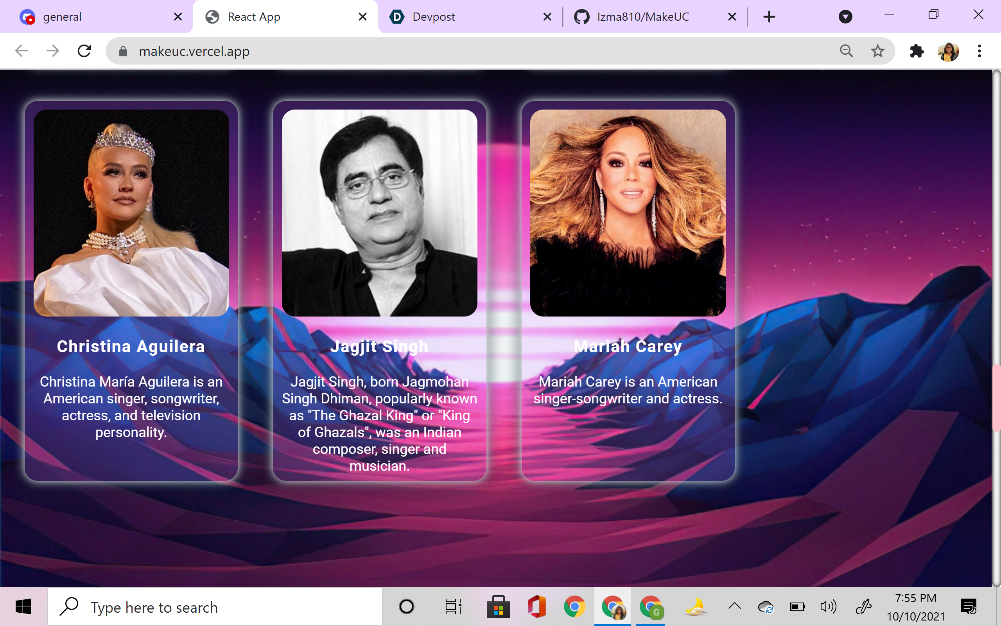Expand the tab search dropdown arrow
The image size is (1001, 626).
click(x=845, y=16)
